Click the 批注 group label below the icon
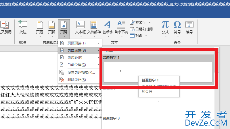The width and height of the screenshot is (230, 129). [x=23, y=42]
